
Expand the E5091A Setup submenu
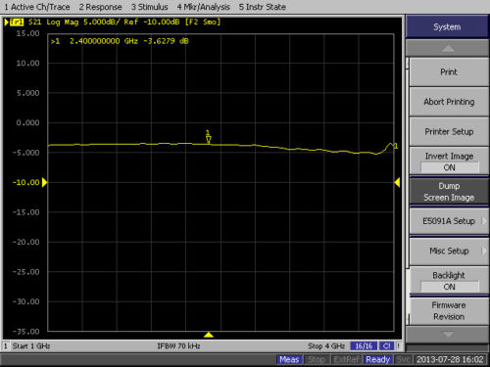coord(449,221)
